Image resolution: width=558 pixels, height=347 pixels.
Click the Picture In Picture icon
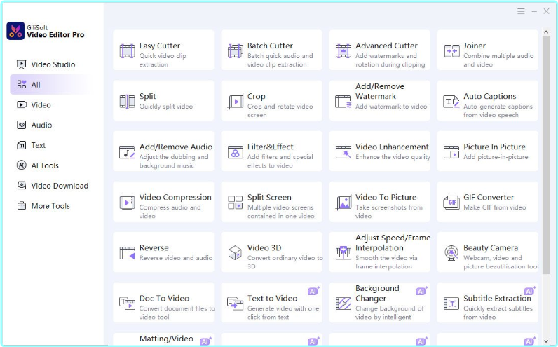click(x=451, y=152)
